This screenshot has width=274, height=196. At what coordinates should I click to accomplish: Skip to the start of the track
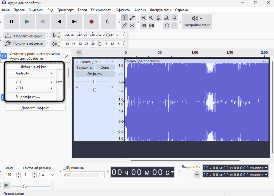coord(59,22)
